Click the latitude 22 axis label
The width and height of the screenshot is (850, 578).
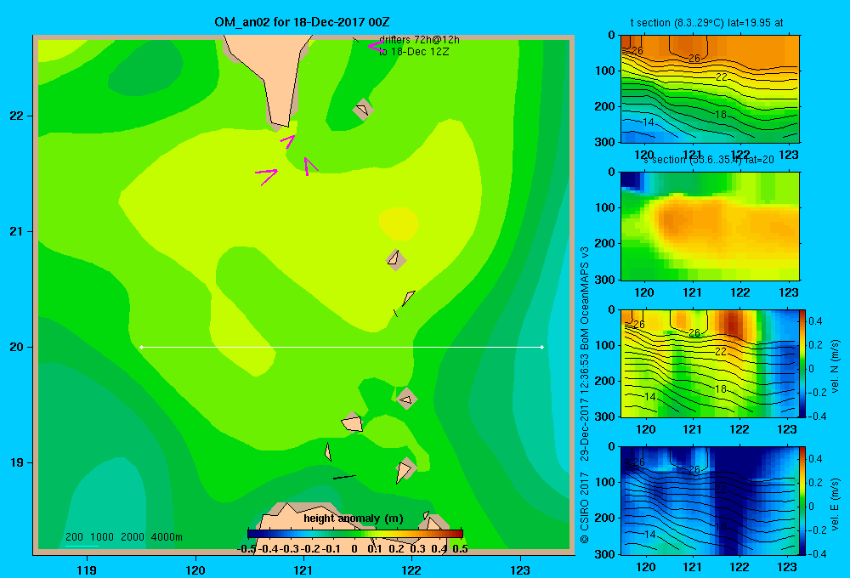coord(17,116)
